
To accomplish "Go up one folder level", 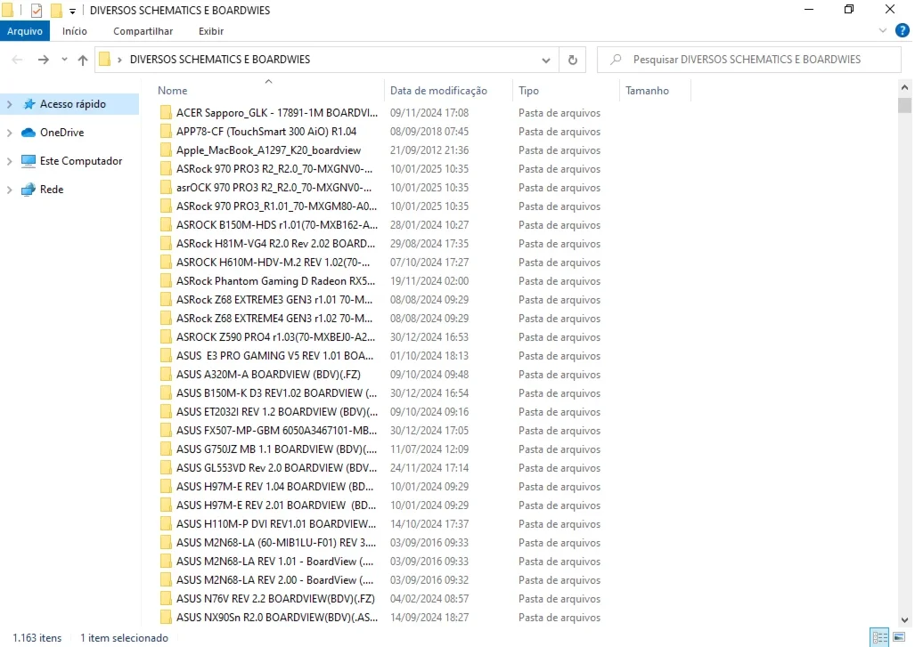I will 83,60.
